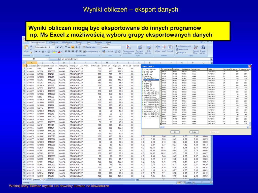Click the Format cells icon

coord(170,47)
